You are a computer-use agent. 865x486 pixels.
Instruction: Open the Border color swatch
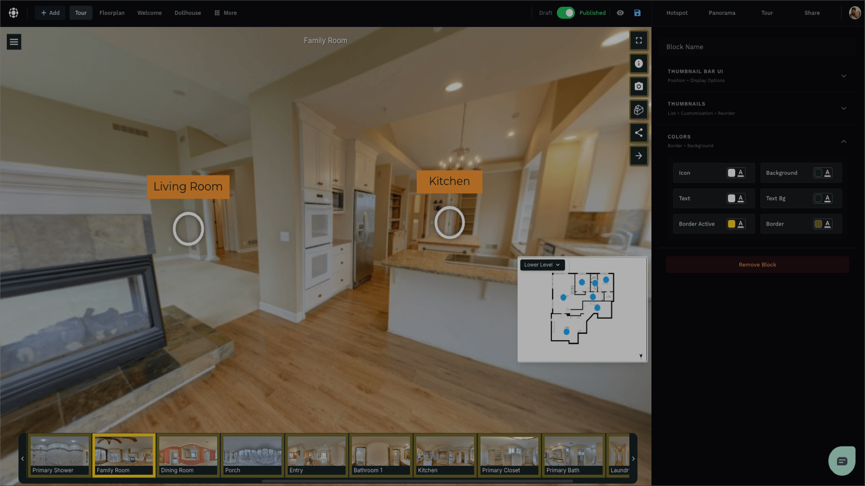click(823, 224)
